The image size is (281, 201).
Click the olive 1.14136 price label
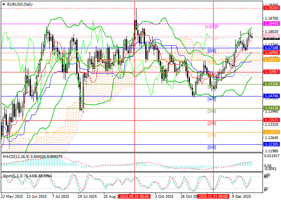coord(272,108)
